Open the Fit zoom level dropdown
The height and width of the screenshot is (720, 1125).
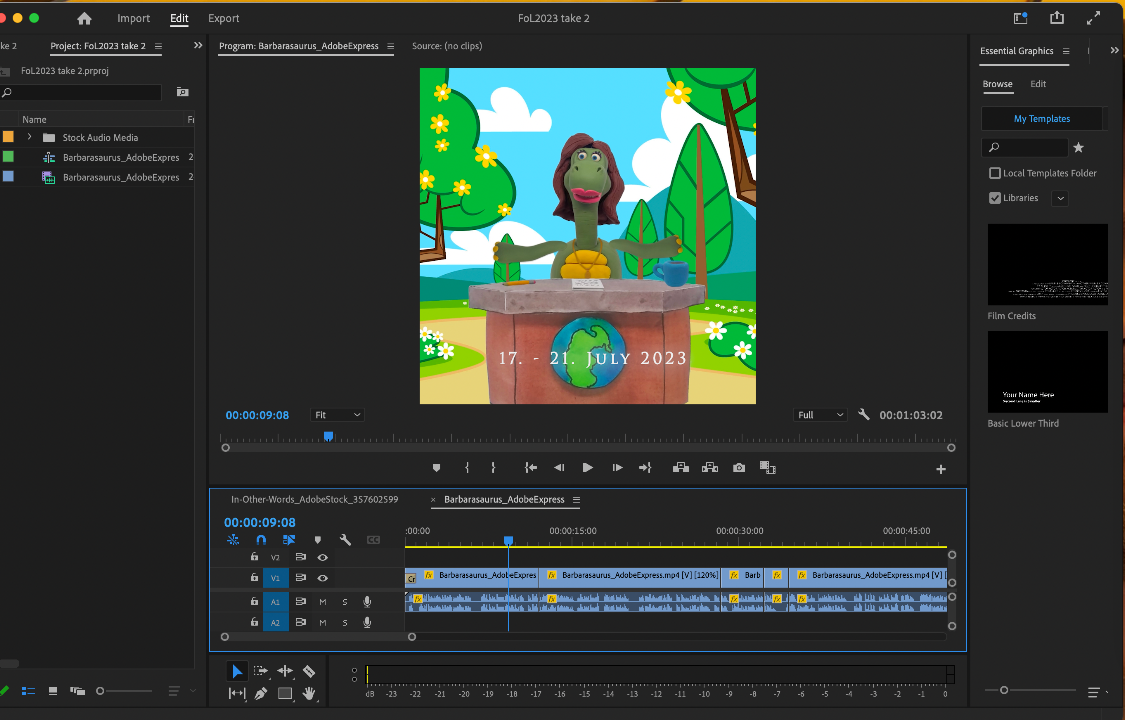pyautogui.click(x=337, y=415)
